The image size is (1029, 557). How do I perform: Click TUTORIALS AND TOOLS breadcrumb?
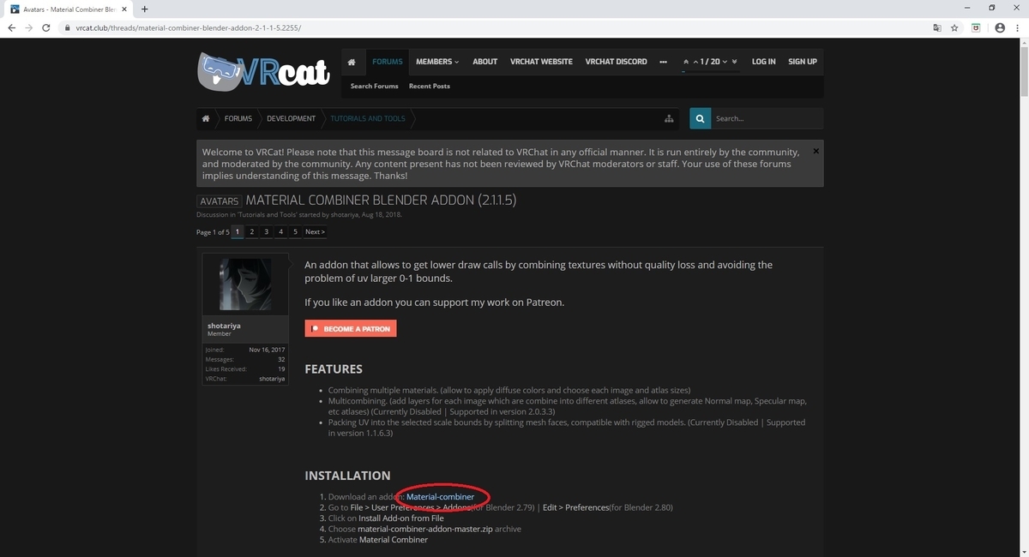coord(368,118)
